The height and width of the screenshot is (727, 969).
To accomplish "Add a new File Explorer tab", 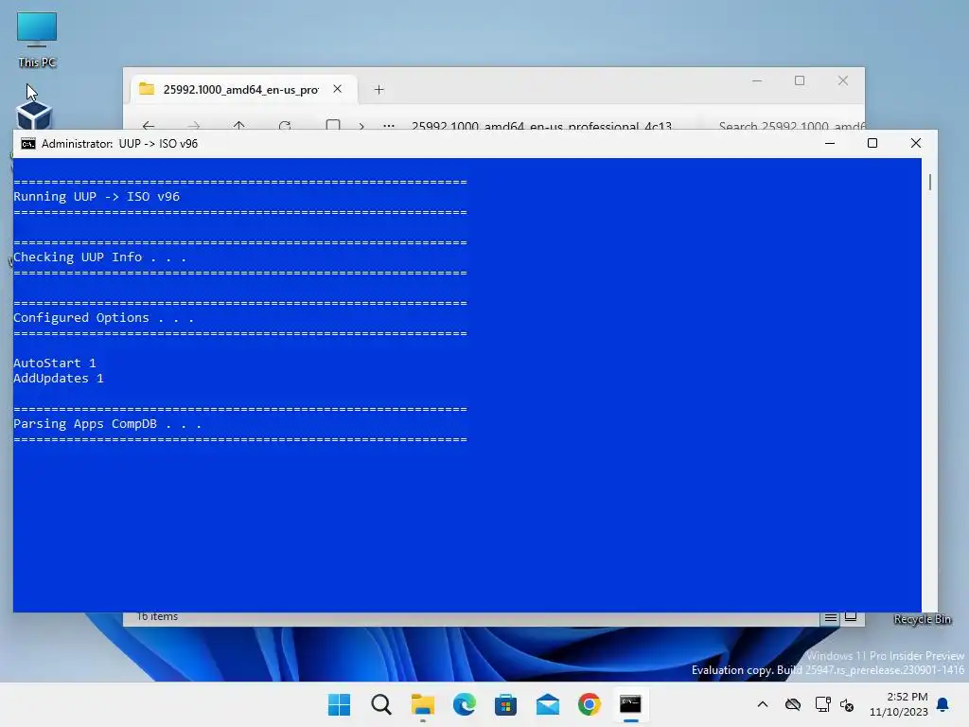I will point(379,90).
